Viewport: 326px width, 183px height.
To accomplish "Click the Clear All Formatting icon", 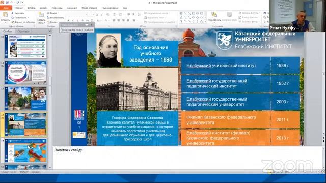I will coord(107,15).
